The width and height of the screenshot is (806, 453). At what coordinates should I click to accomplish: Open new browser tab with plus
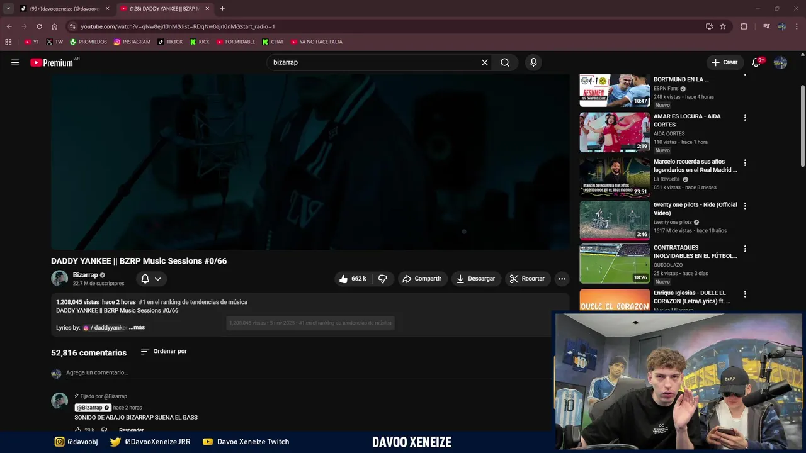coord(222,9)
